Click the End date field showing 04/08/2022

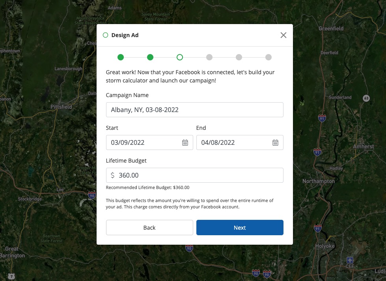[x=235, y=142]
